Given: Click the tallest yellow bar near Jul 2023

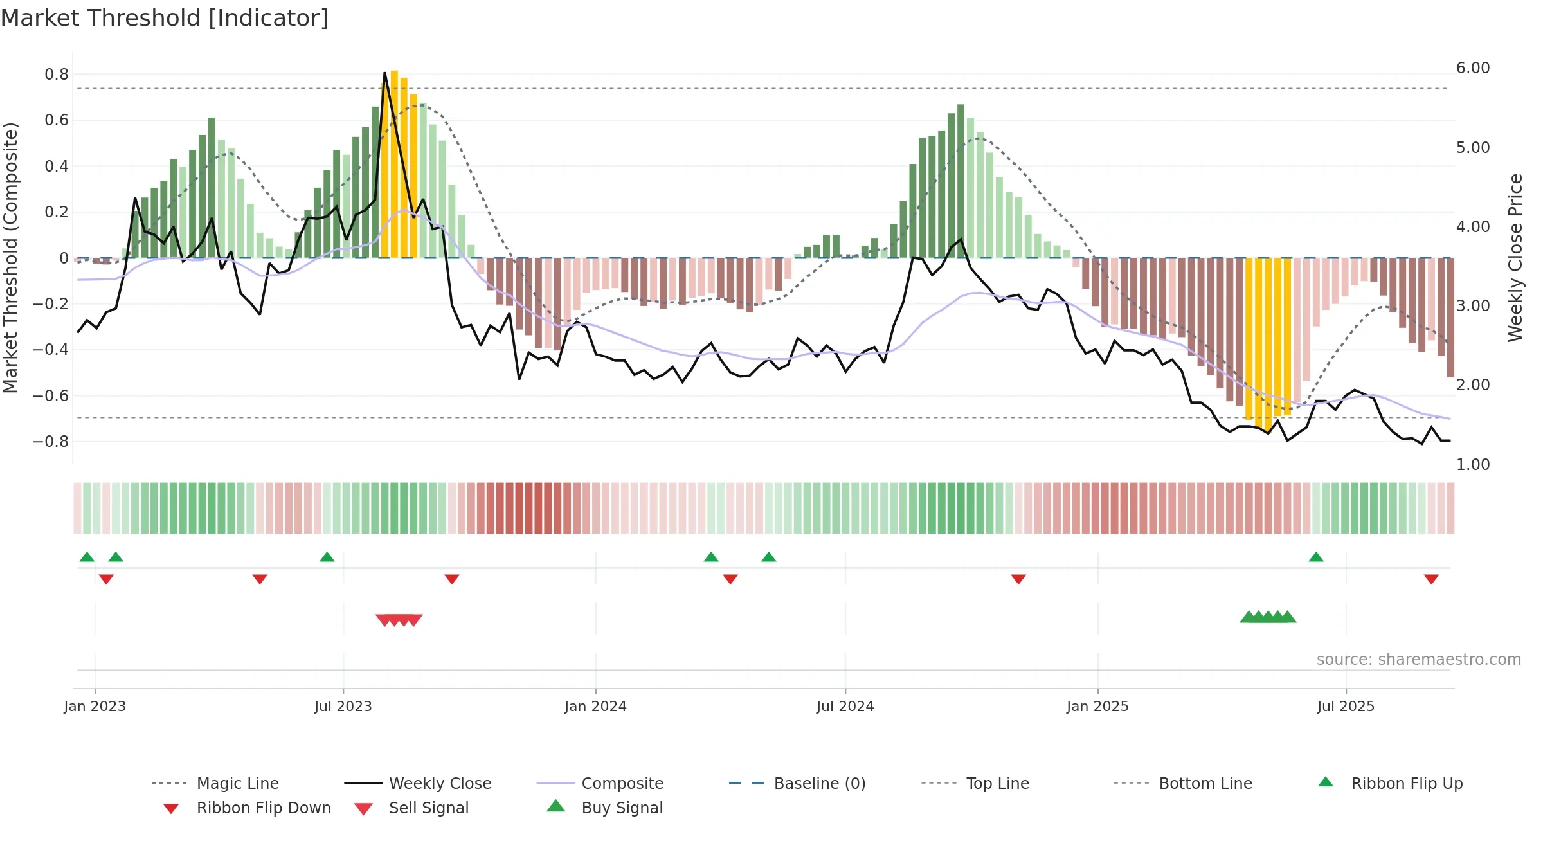Looking at the screenshot, I should click(394, 164).
